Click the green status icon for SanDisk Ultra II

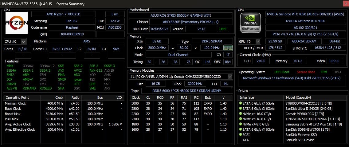240,109
